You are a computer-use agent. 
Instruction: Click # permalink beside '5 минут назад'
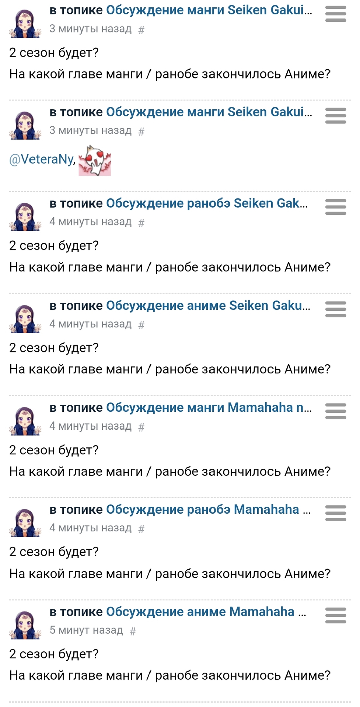pos(133,631)
